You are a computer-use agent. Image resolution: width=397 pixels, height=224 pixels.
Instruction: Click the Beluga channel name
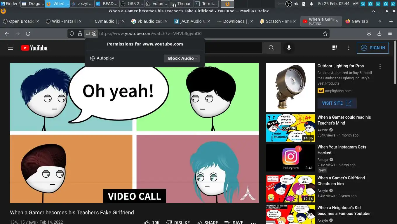tap(323, 160)
